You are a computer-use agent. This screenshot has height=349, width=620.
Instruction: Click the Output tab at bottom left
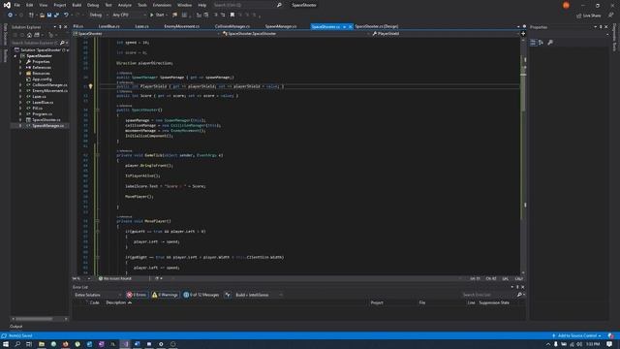point(15,327)
